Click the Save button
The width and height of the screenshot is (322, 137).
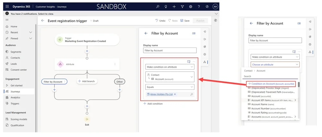click(x=185, y=21)
